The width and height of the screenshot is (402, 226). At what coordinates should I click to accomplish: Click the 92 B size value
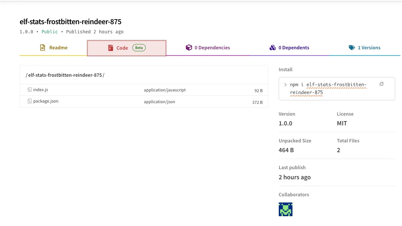pos(259,90)
